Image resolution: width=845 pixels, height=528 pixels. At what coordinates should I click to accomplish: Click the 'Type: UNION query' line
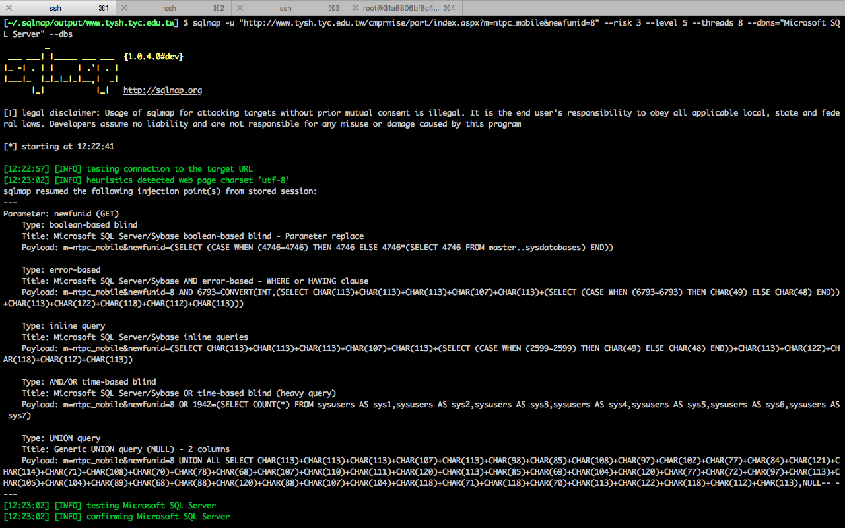click(x=61, y=438)
